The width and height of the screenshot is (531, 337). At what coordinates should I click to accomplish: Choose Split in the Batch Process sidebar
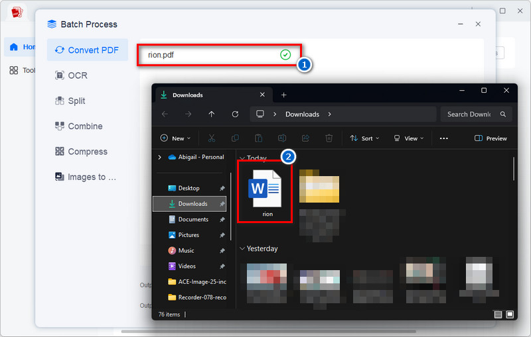70,101
